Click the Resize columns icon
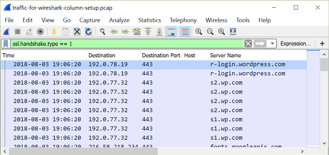This screenshot has height=155, width=329. (233, 32)
